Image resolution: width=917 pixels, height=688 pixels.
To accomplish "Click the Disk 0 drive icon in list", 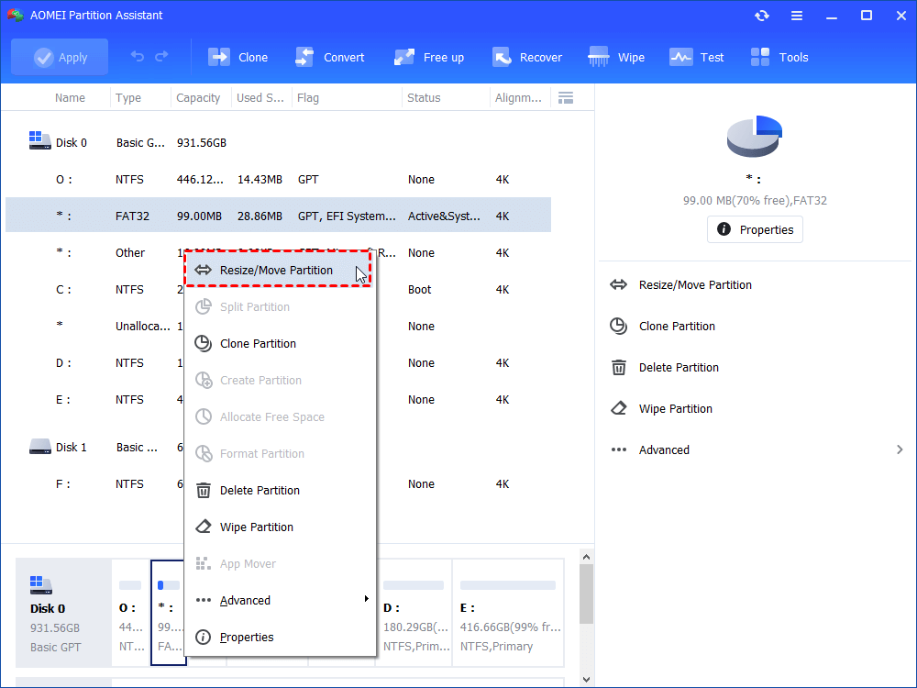I will 39,140.
